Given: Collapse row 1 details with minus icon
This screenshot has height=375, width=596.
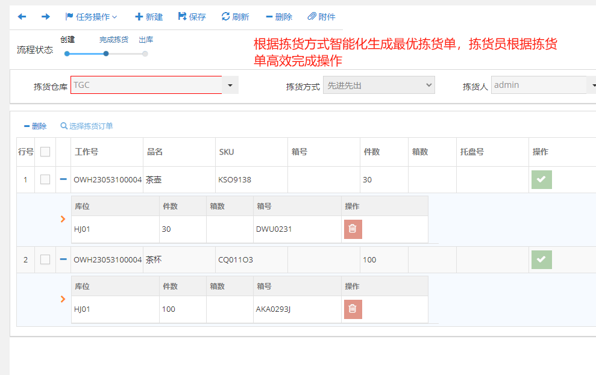Looking at the screenshot, I should pos(63,179).
